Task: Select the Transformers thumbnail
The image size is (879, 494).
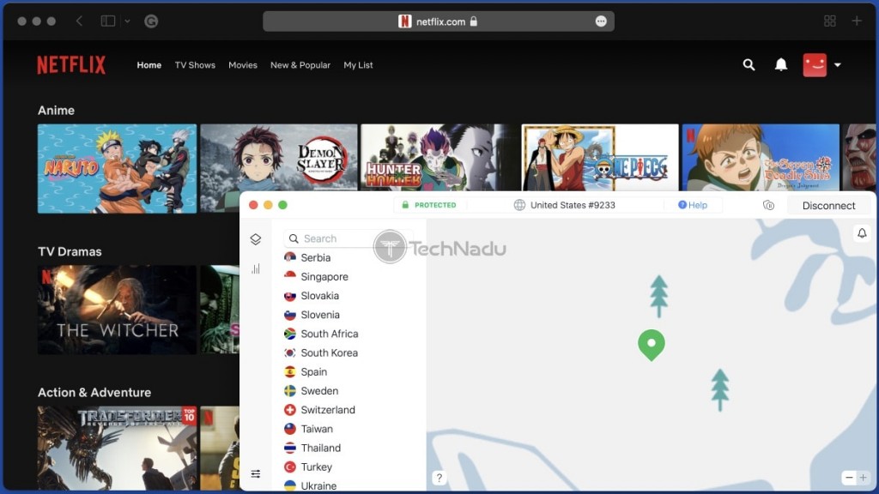Action: point(117,448)
